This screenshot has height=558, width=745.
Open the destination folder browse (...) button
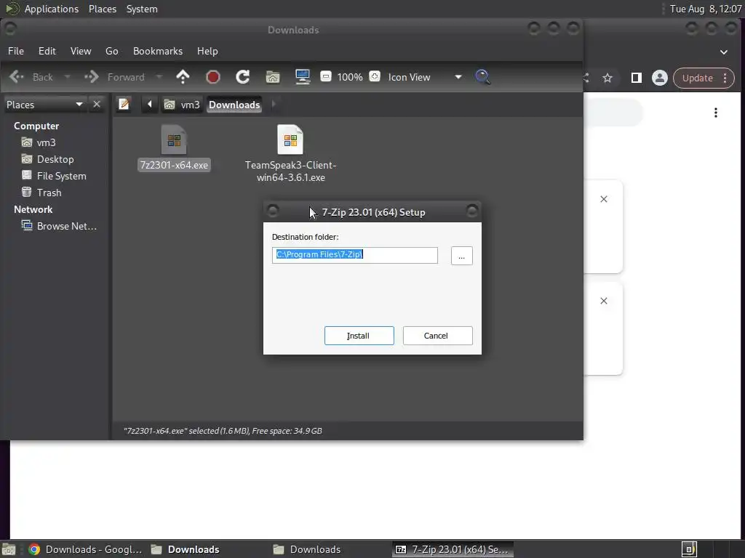(461, 256)
